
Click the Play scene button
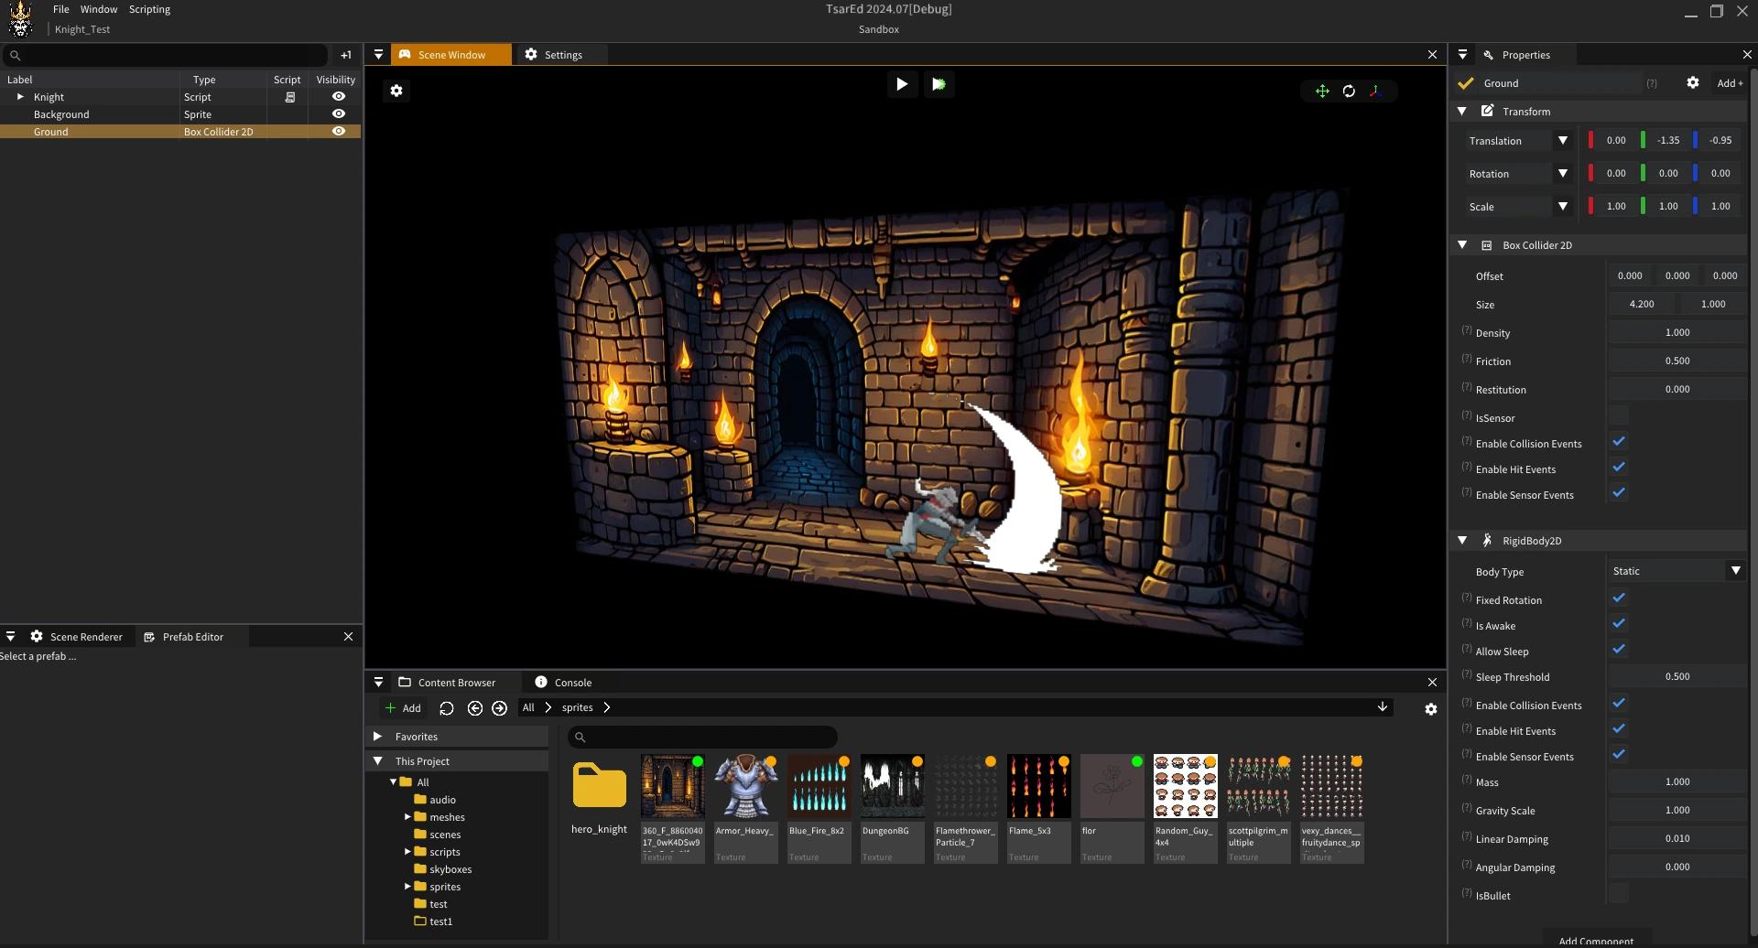[x=902, y=84]
